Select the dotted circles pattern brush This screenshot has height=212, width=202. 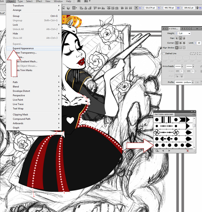coord(173,145)
